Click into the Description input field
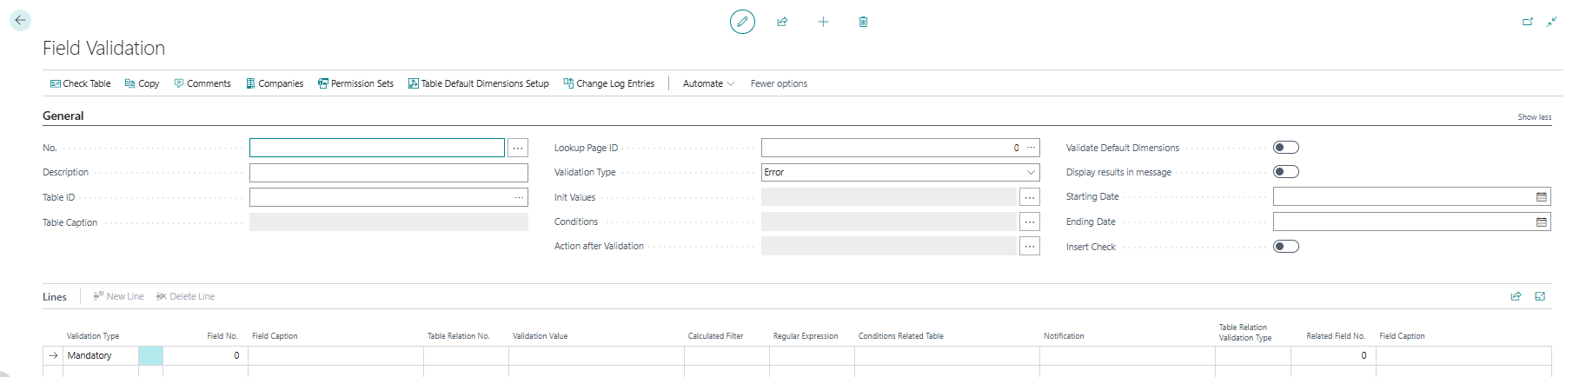The image size is (1586, 377). (x=388, y=173)
